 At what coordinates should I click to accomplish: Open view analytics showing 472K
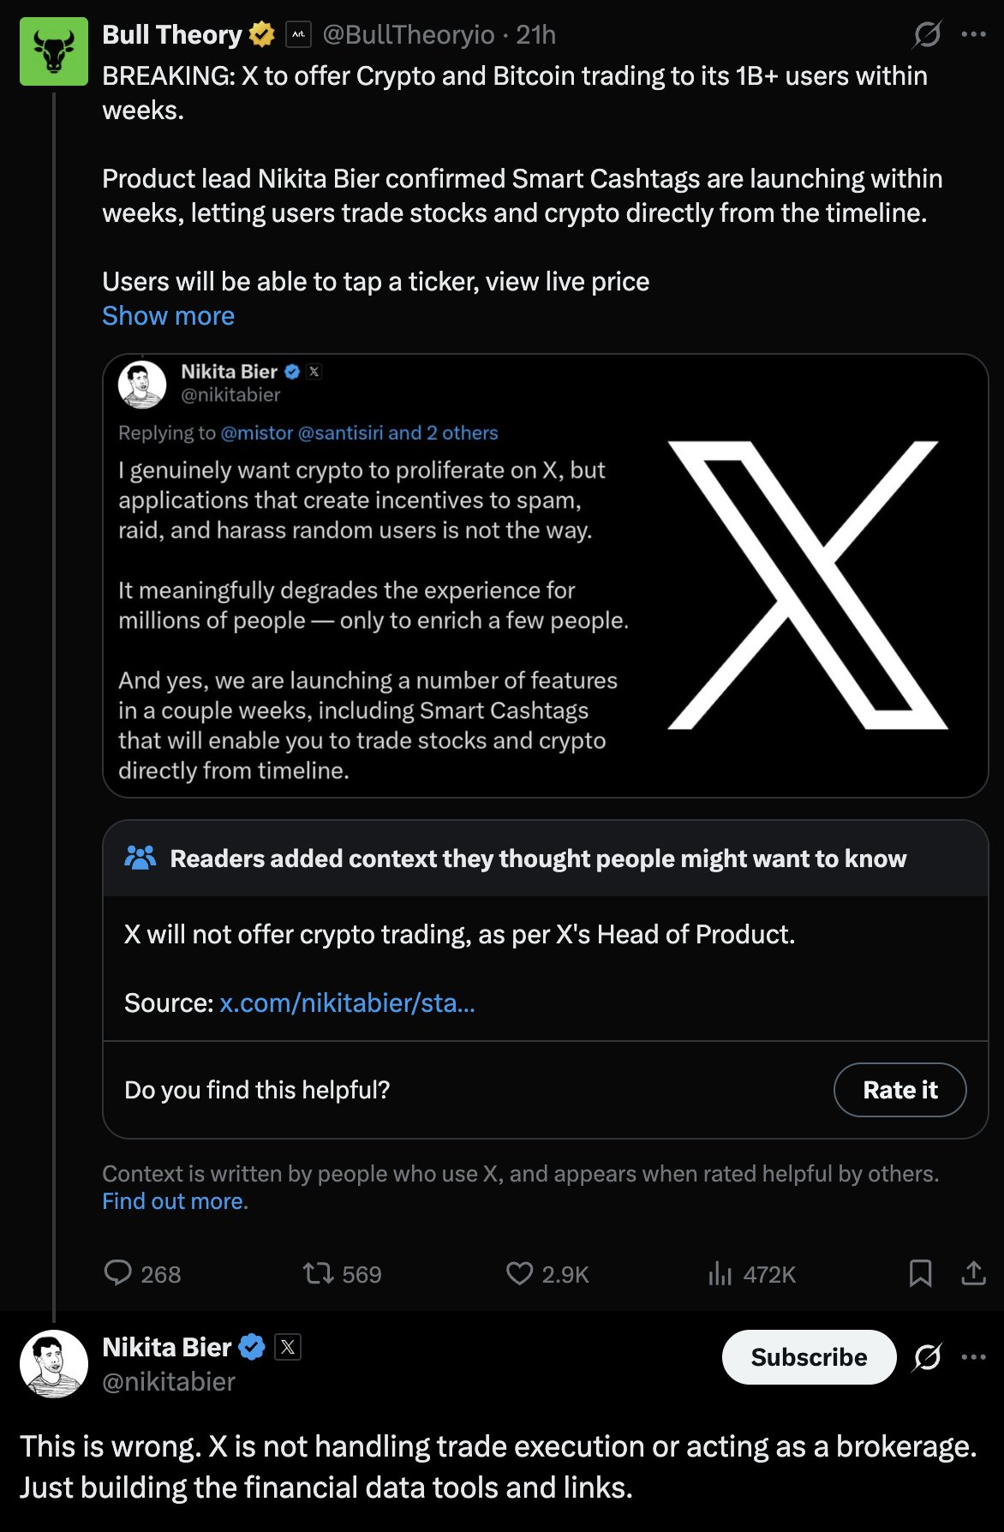[x=720, y=1274]
